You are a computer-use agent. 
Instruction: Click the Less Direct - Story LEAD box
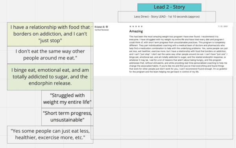167,16
